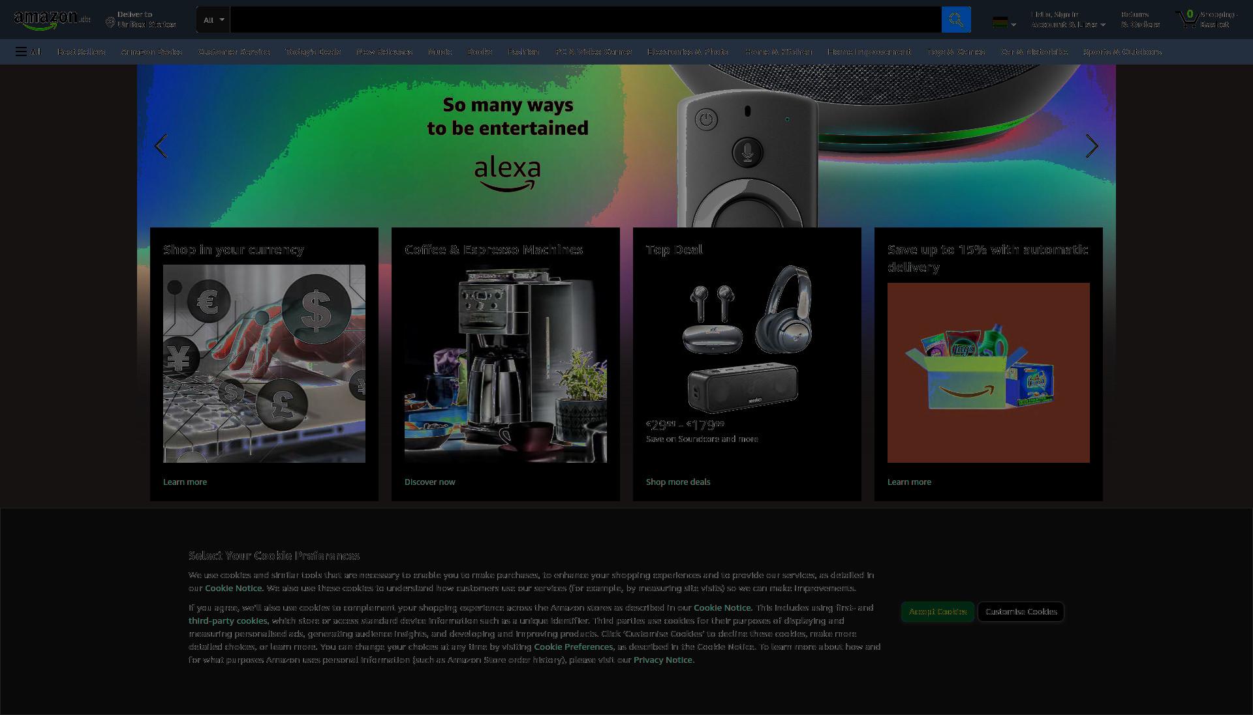This screenshot has height=715, width=1253.
Task: Click Learn more under Shop in your currency
Action: 185,482
